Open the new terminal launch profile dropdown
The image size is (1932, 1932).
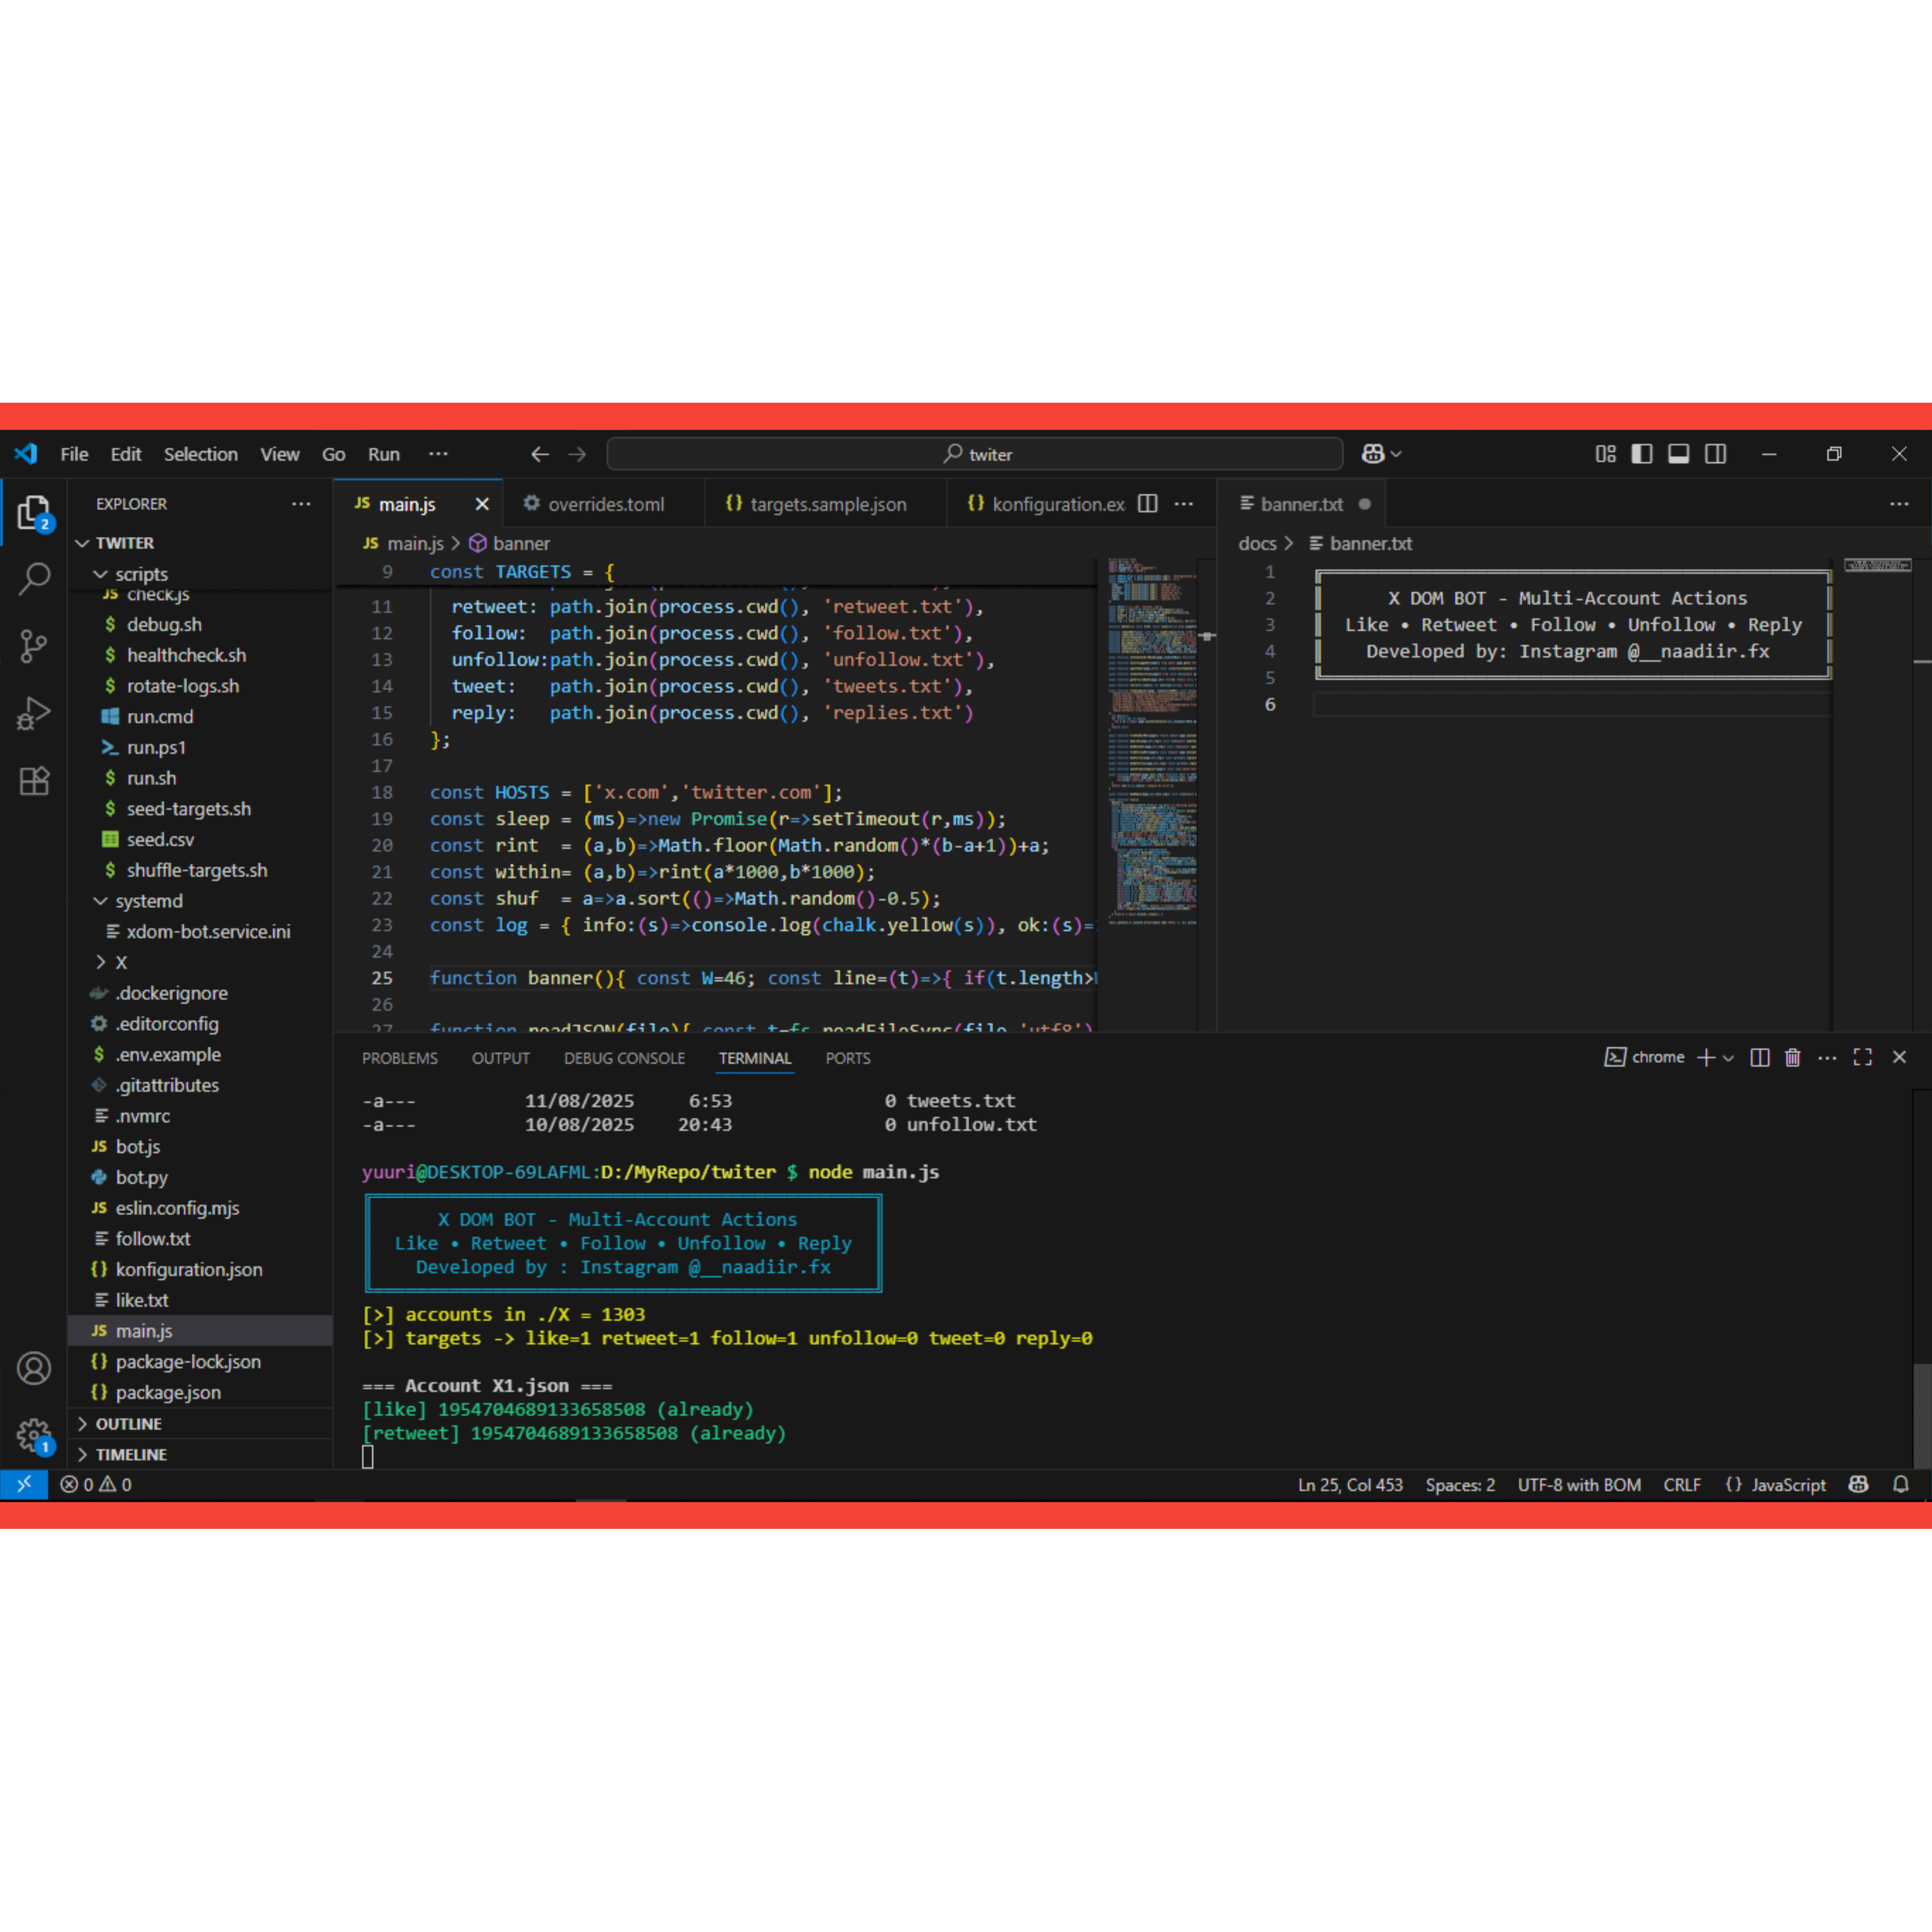click(1729, 1057)
